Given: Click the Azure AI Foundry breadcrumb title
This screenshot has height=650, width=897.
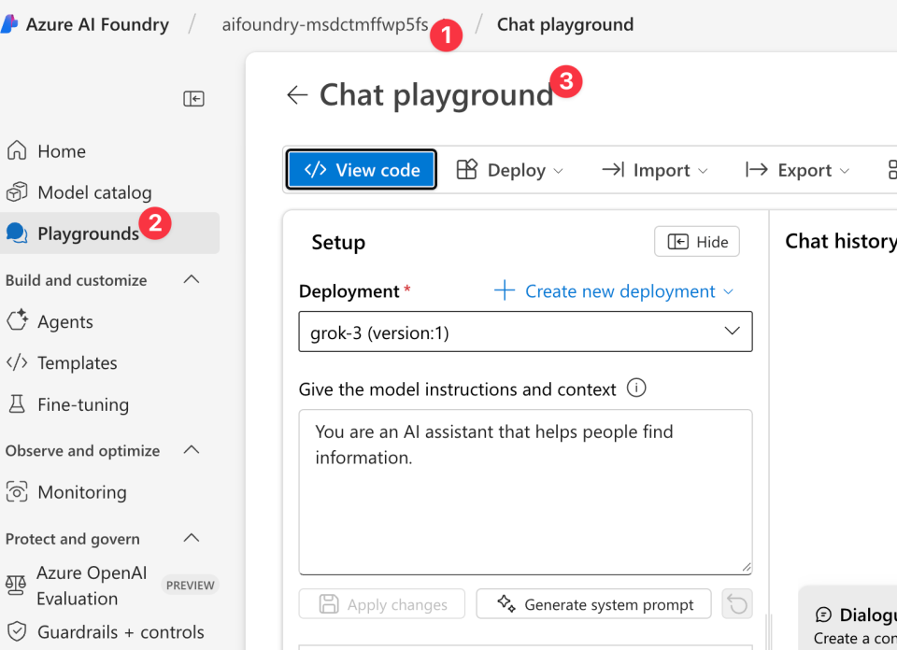Looking at the screenshot, I should tap(97, 24).
